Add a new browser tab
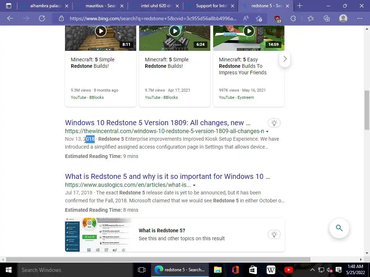This screenshot has width=370, height=277. (300, 6)
